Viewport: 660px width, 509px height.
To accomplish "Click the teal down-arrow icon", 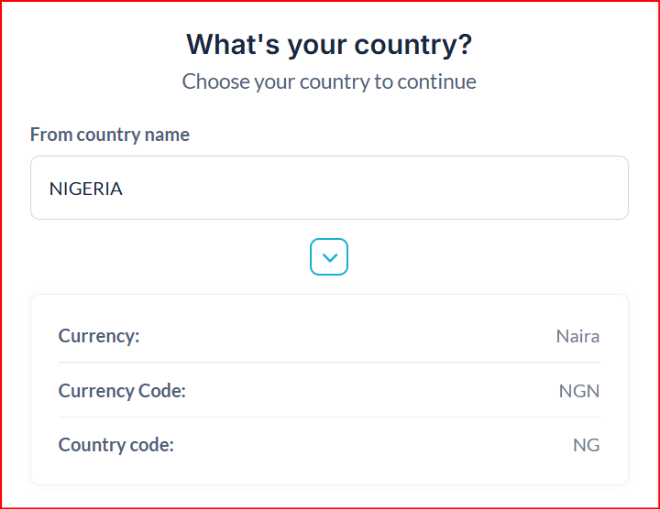I will (329, 258).
